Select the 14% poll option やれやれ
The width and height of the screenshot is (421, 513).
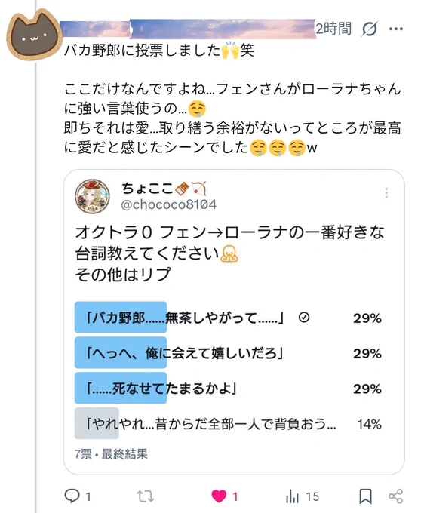(229, 424)
